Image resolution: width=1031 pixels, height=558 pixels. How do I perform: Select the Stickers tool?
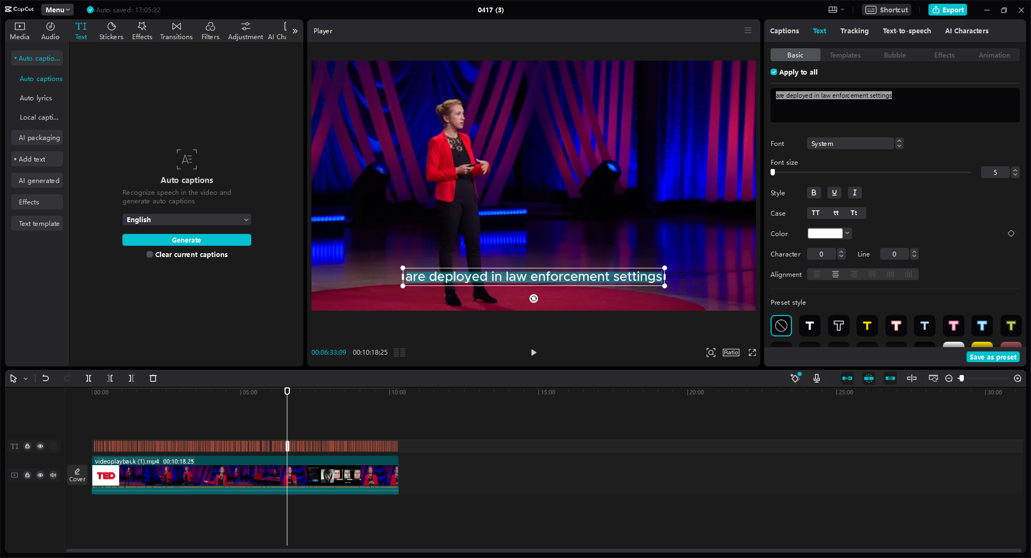[111, 30]
